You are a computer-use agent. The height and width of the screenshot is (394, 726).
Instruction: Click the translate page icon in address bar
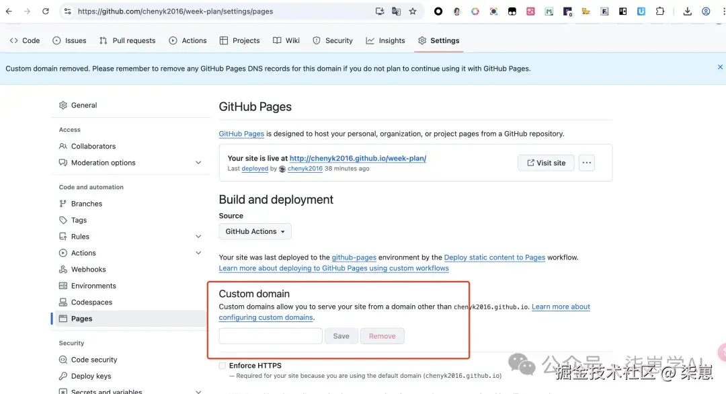pyautogui.click(x=397, y=11)
